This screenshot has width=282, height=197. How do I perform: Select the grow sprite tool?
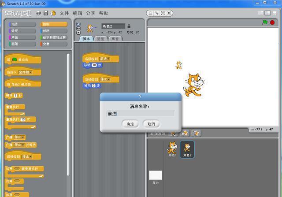point(163,13)
